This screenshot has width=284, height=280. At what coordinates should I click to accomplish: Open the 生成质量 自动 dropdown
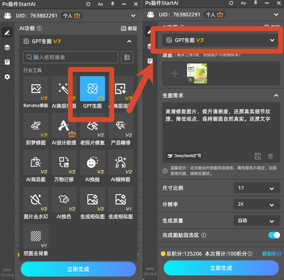pos(257,221)
